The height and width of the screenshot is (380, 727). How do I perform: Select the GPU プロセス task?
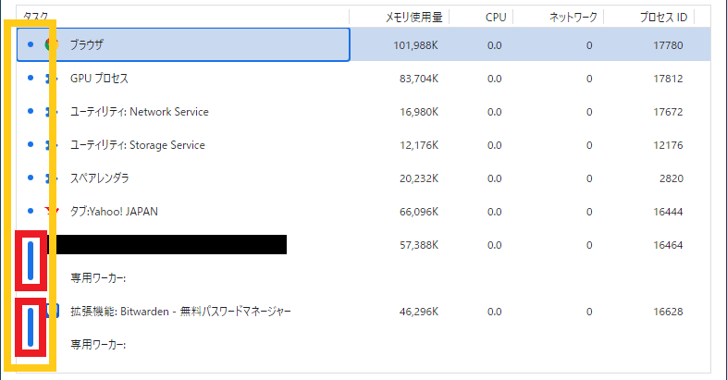[99, 79]
